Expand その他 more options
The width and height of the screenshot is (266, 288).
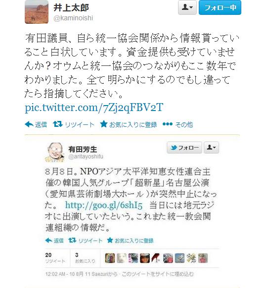[x=177, y=124]
